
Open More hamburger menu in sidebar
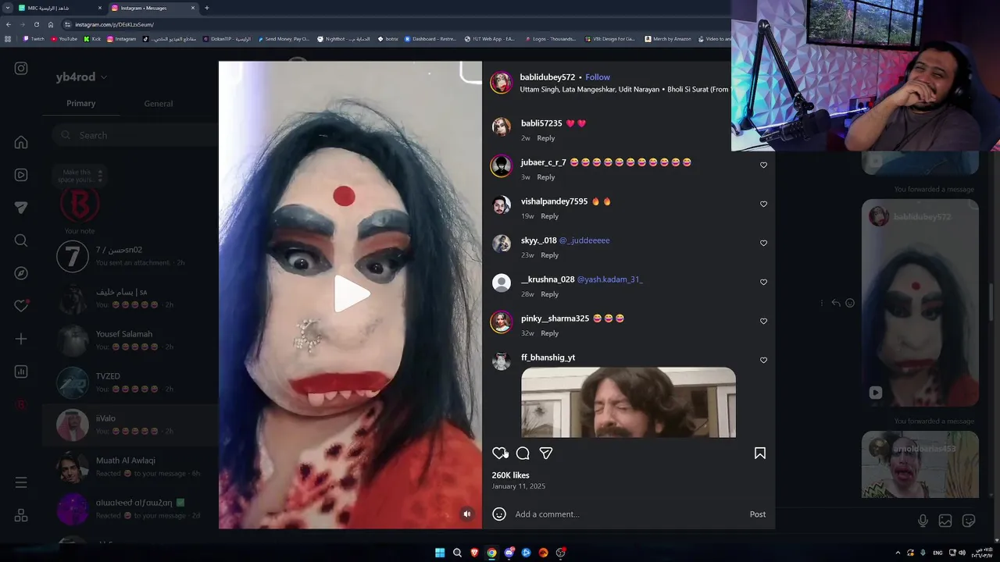coord(21,482)
